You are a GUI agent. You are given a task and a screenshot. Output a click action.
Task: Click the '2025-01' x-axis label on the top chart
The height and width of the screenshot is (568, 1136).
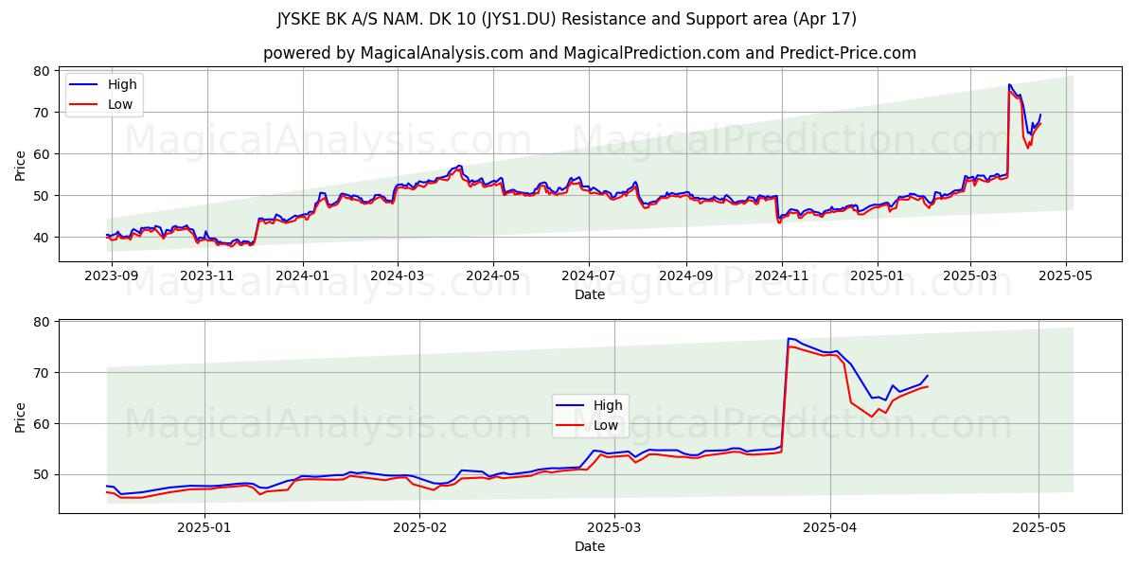(x=877, y=275)
